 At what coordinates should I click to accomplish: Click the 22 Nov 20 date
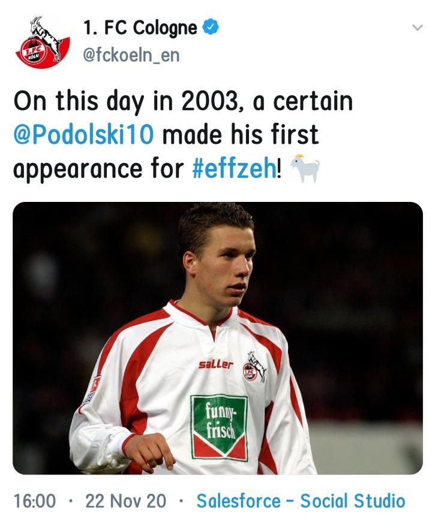click(126, 501)
